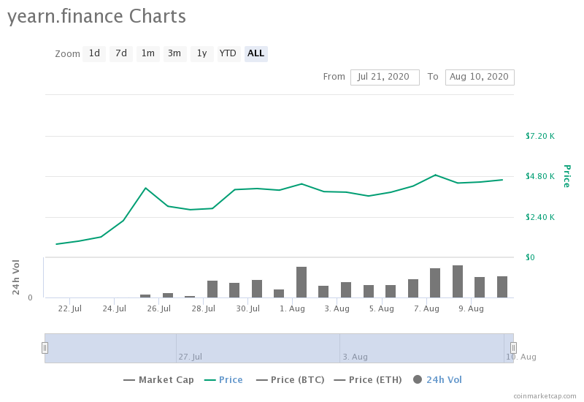Screen dimensions: 584x402
Task: Click the $7.20 K price axis label
Action: [540, 136]
